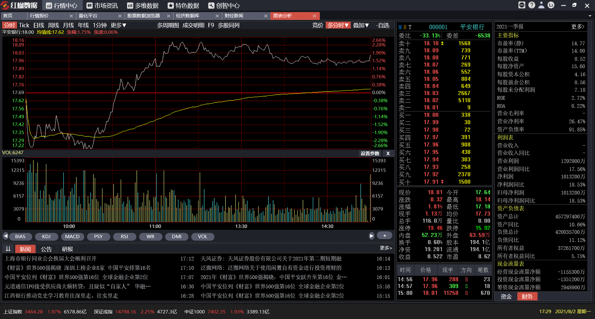Click the 特色数据 icon in top navigation
Viewport: 595px width, 319px height.
[171, 5]
